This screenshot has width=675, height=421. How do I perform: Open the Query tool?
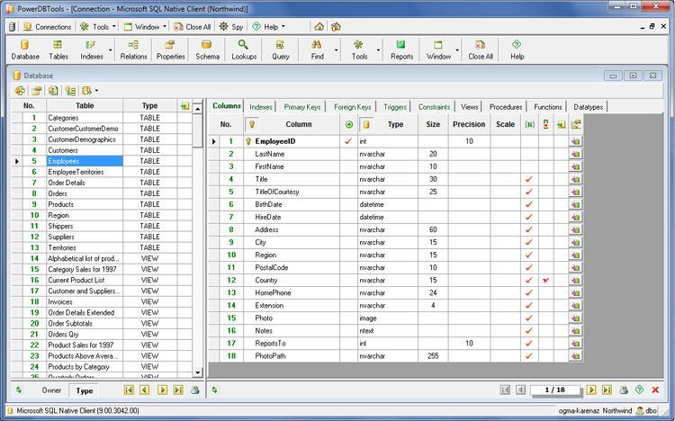[281, 49]
